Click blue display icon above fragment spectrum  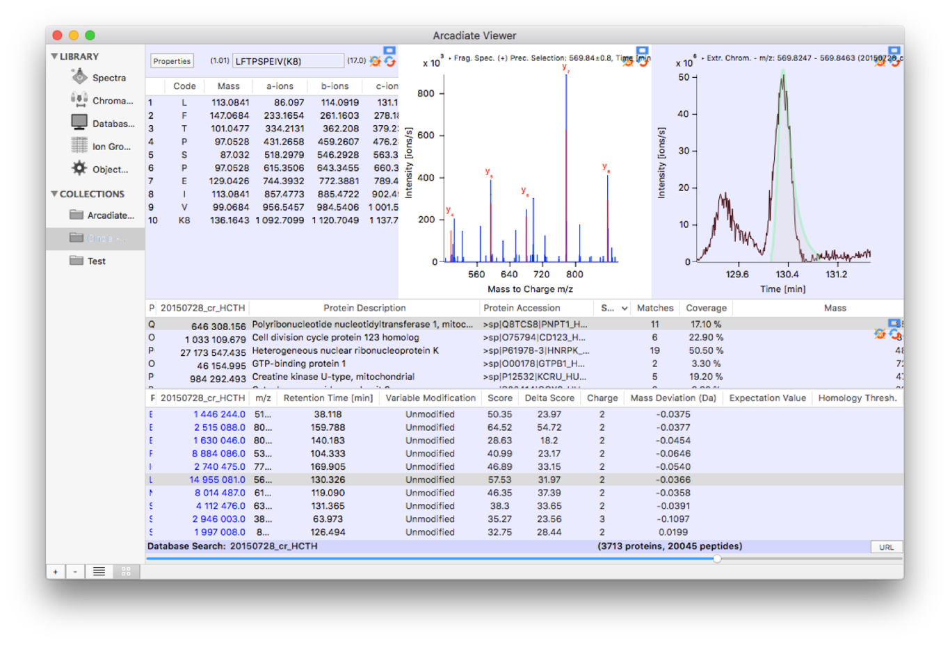pos(642,51)
